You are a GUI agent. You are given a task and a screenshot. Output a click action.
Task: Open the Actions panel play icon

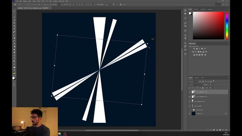click(x=185, y=14)
